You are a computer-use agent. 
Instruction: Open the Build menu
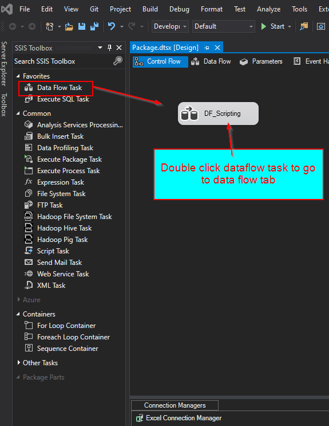[x=150, y=9]
